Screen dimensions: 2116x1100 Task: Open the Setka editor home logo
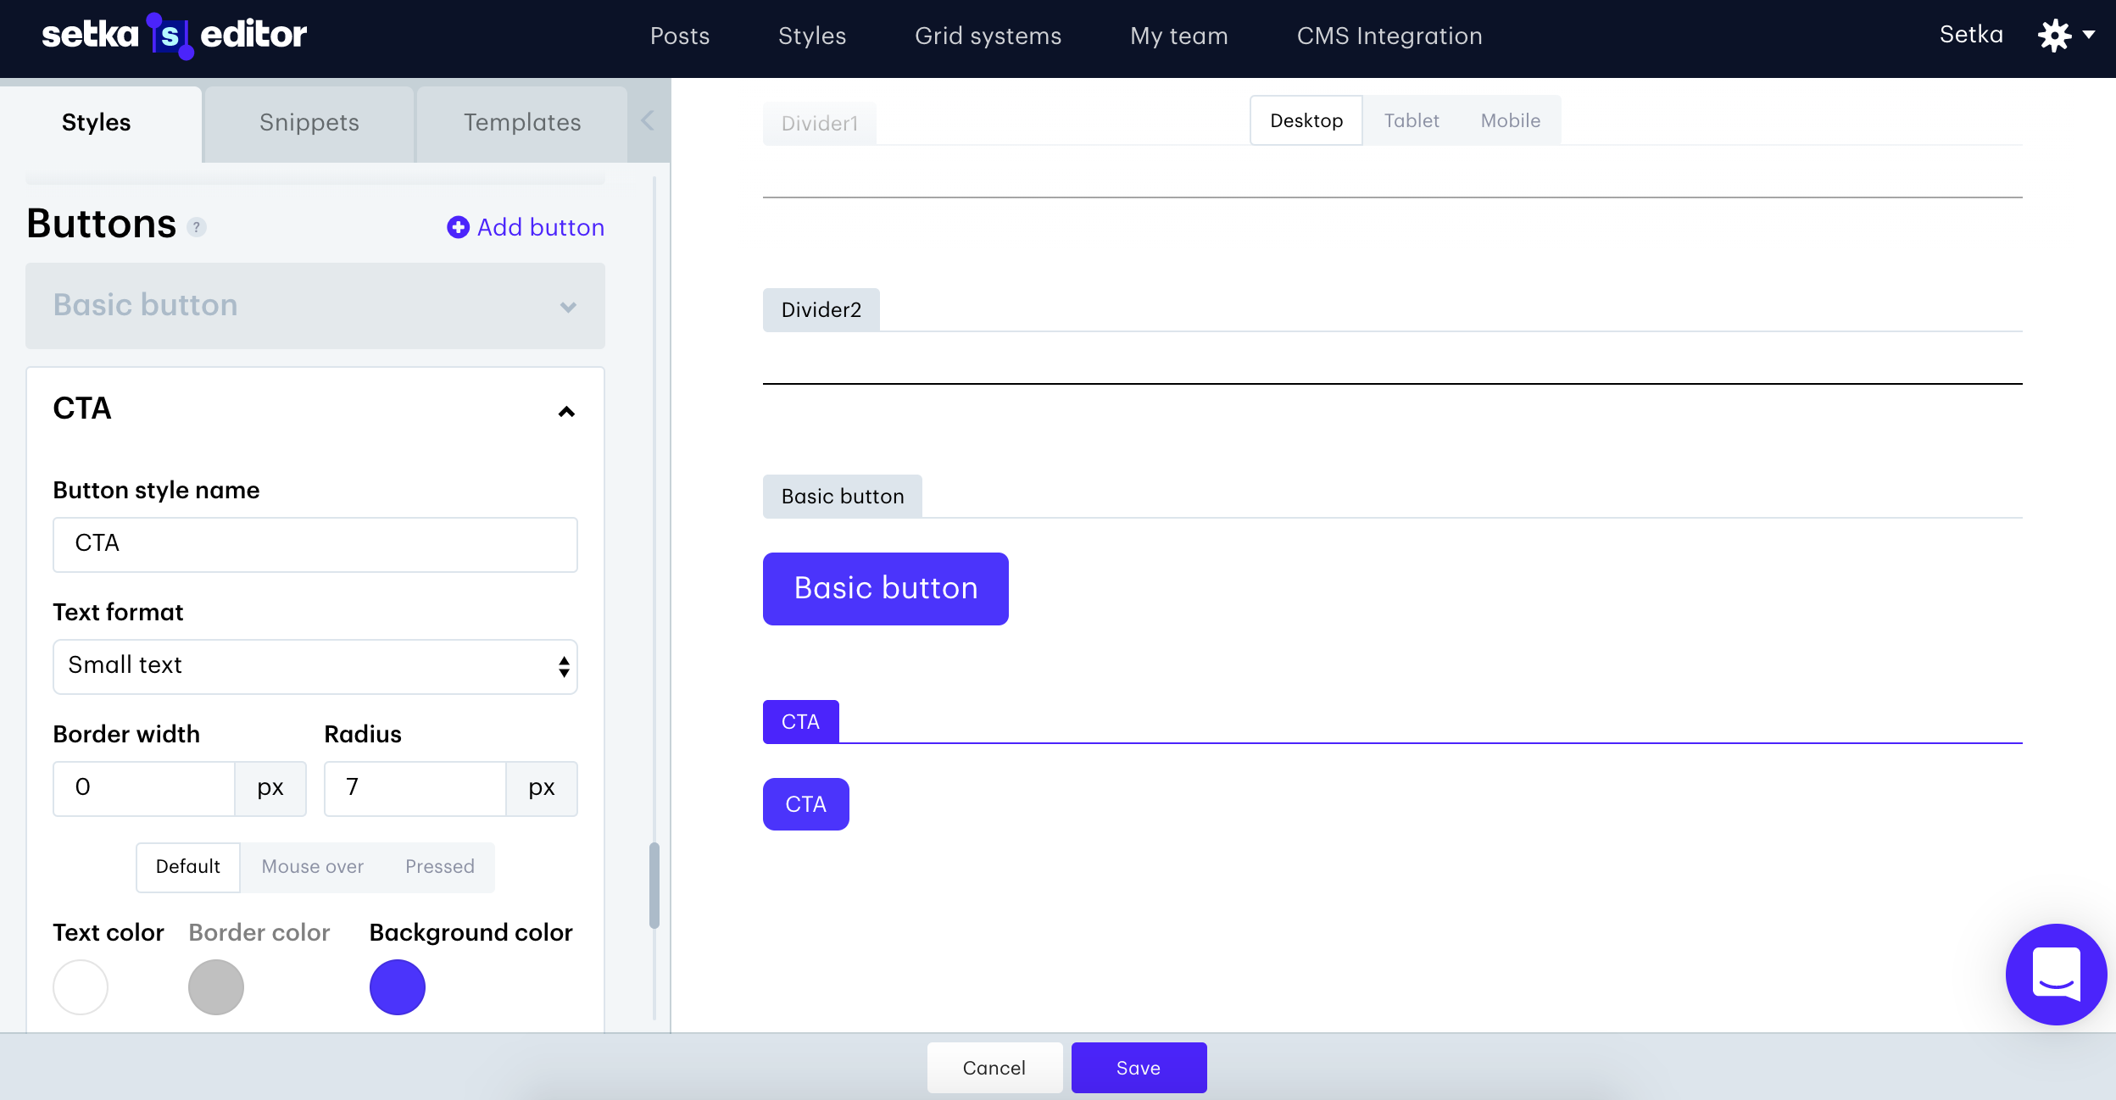174,36
